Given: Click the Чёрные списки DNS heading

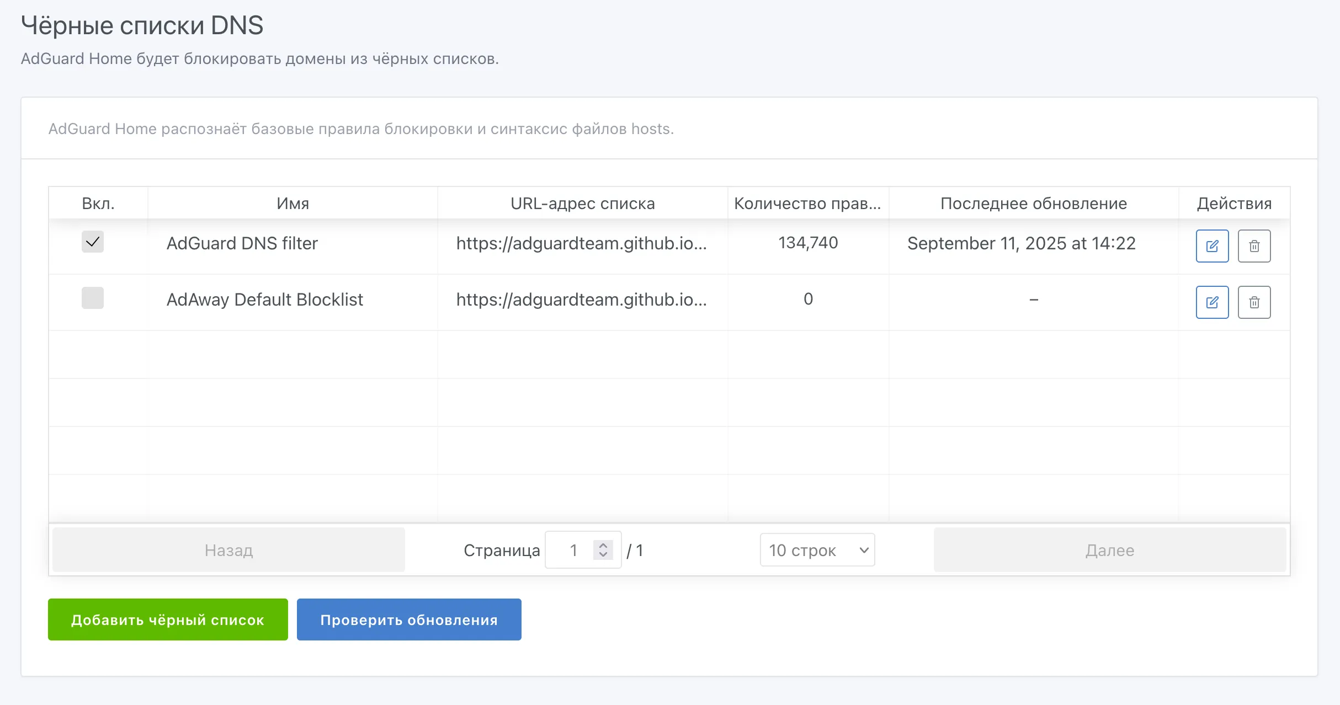Looking at the screenshot, I should (x=142, y=25).
